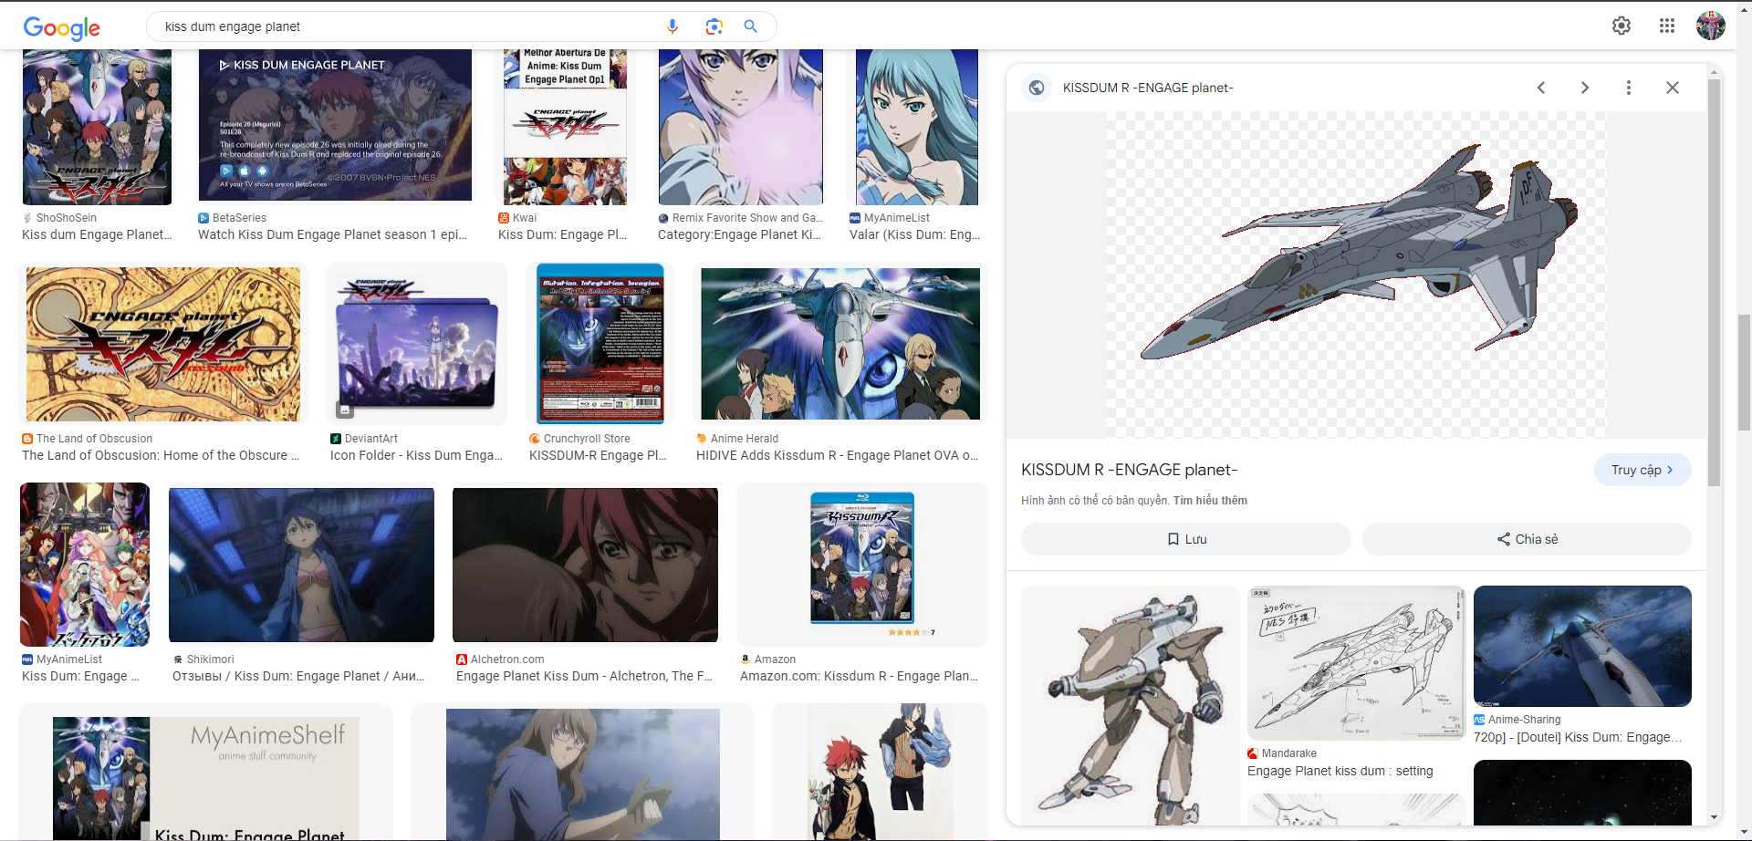
Task: Click the Engage Planet Kiss Dum - Alchetron title
Action: (x=584, y=676)
